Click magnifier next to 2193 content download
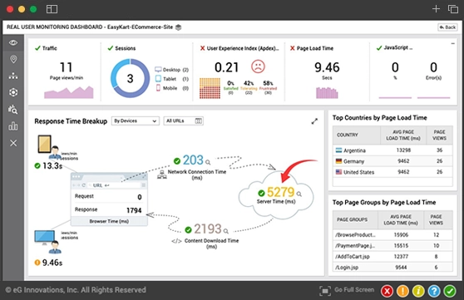Screen dimensions: 464x300 click(x=226, y=231)
